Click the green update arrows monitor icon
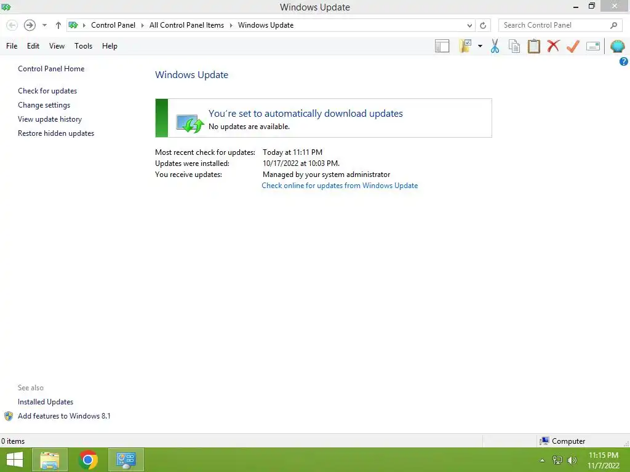The height and width of the screenshot is (472, 630). click(190, 123)
